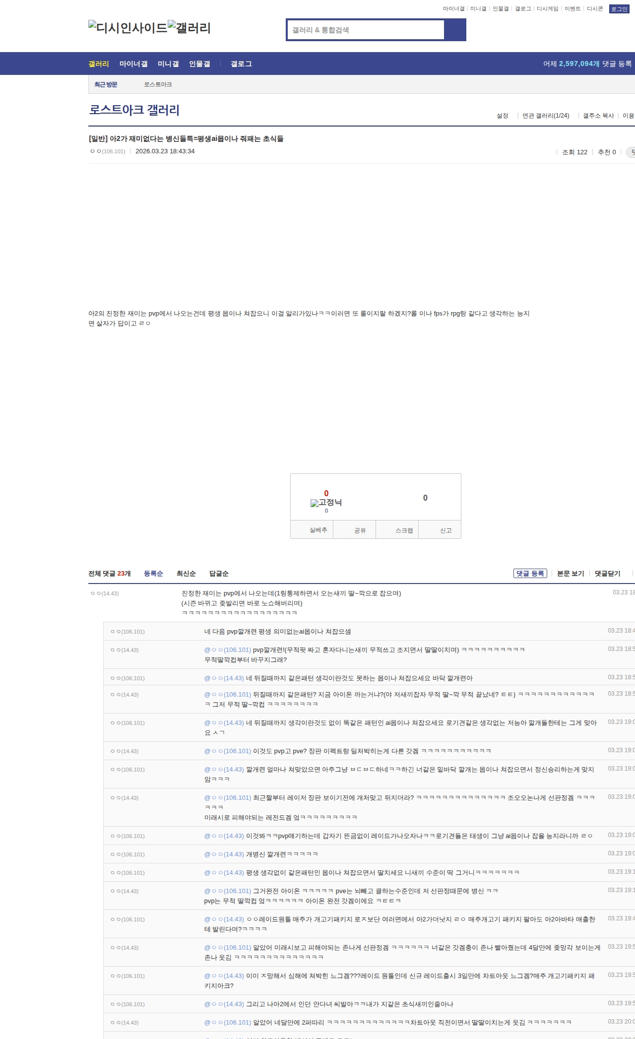Collapse comments with 댓글닫기

click(x=607, y=574)
